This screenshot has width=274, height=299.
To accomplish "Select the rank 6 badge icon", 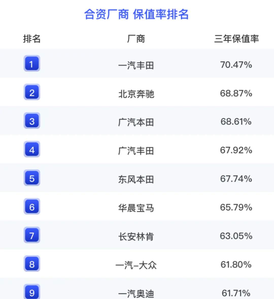I will pos(32,207).
